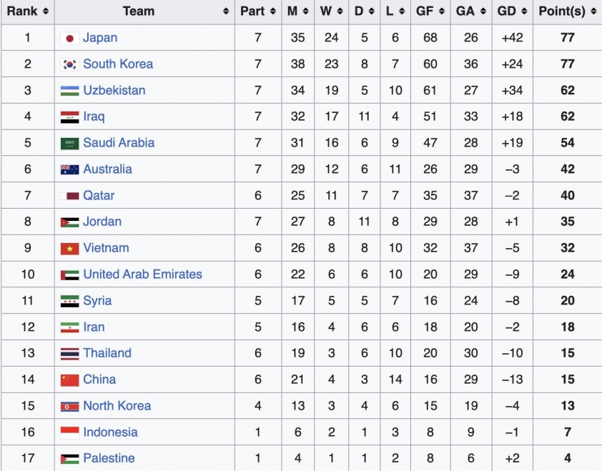Sort by Part column header

click(257, 11)
